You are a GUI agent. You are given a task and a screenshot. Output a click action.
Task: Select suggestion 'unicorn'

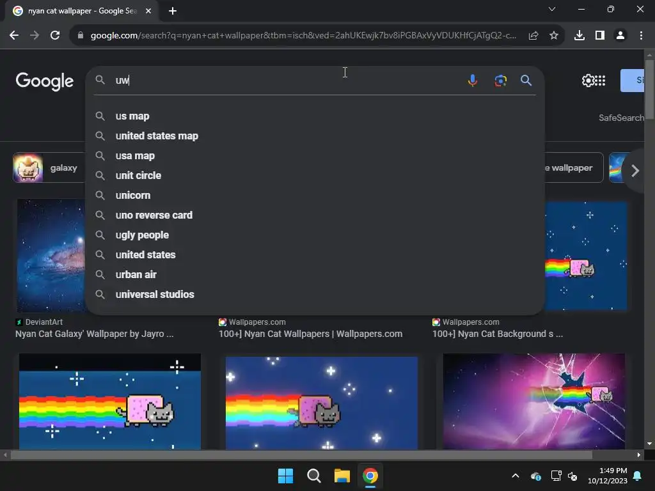315,196
